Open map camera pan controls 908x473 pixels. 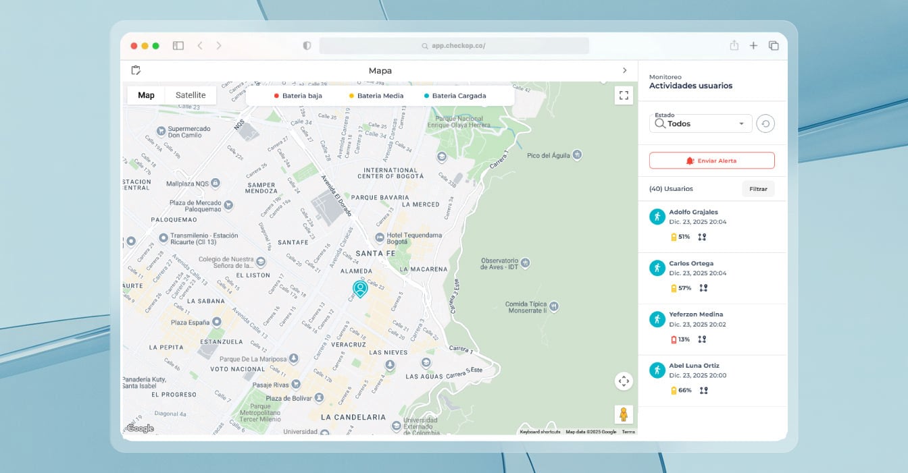coord(624,381)
